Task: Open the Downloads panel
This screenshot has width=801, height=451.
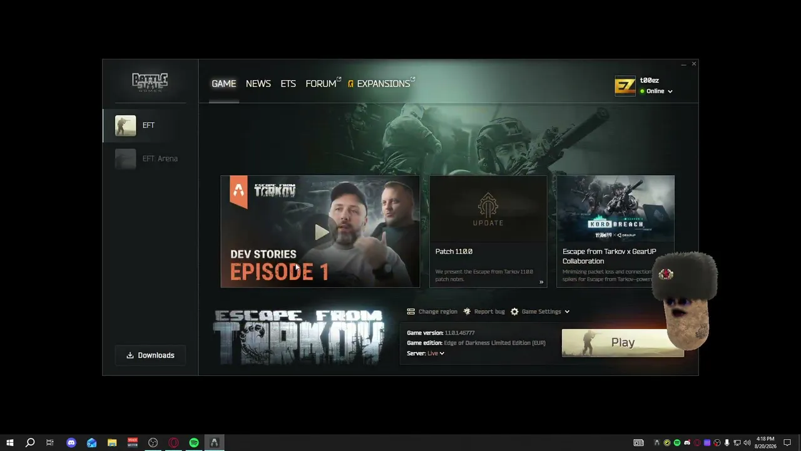Action: [150, 355]
